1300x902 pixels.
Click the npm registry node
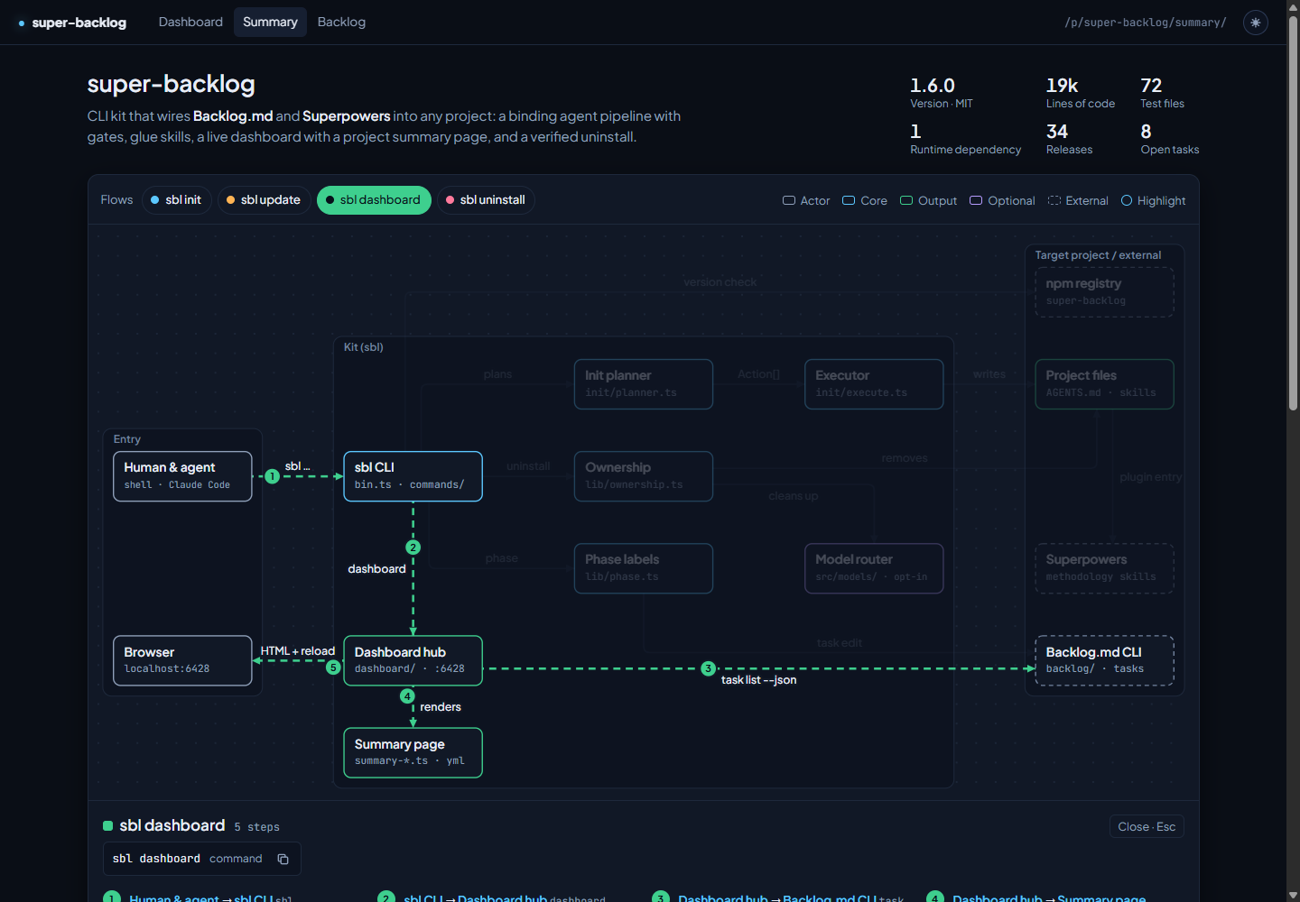click(x=1104, y=292)
